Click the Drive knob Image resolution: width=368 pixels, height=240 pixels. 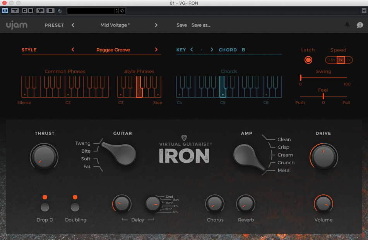(323, 157)
